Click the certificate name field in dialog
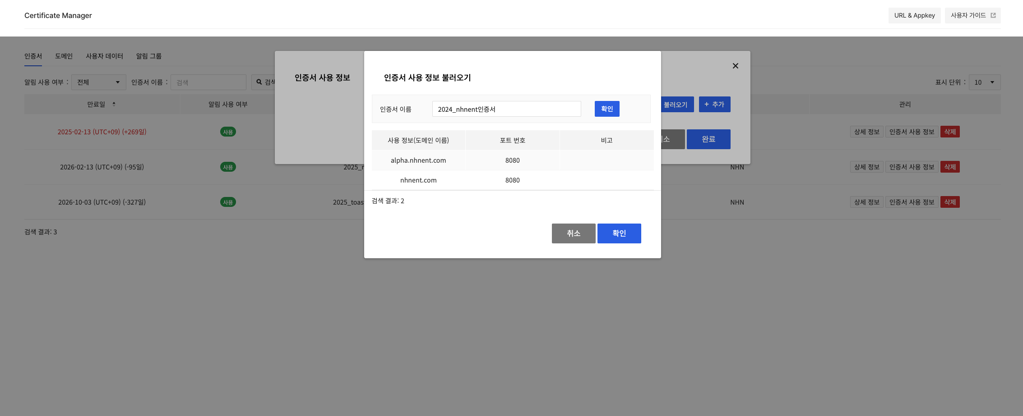The width and height of the screenshot is (1023, 416). point(506,109)
